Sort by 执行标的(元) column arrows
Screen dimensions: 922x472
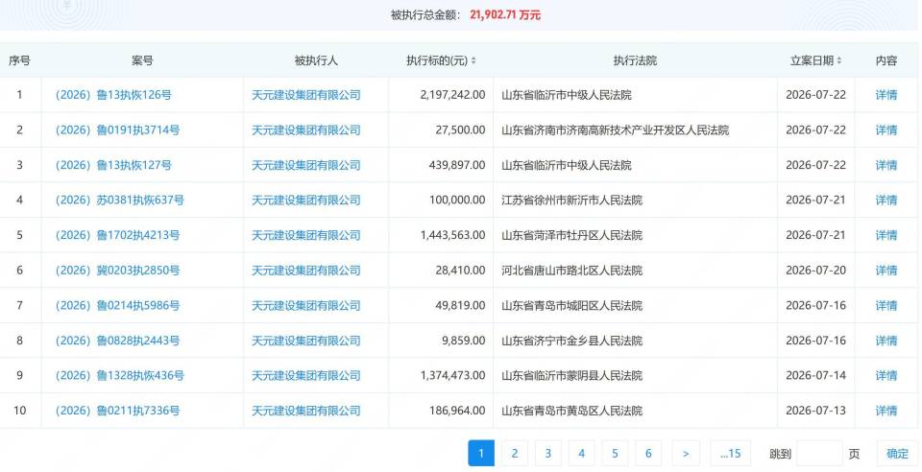point(473,60)
